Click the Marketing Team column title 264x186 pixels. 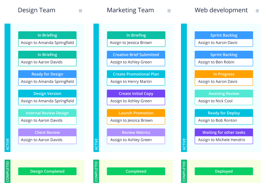click(x=131, y=10)
